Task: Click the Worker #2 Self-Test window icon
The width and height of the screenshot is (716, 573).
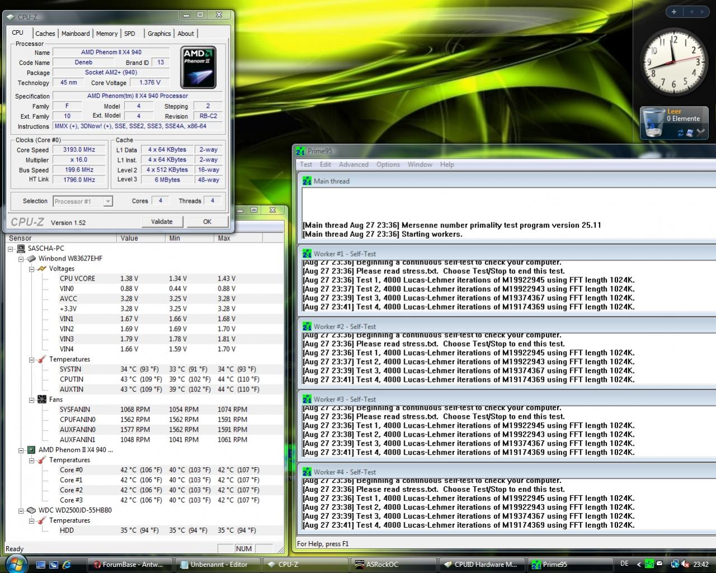Action: pos(307,326)
